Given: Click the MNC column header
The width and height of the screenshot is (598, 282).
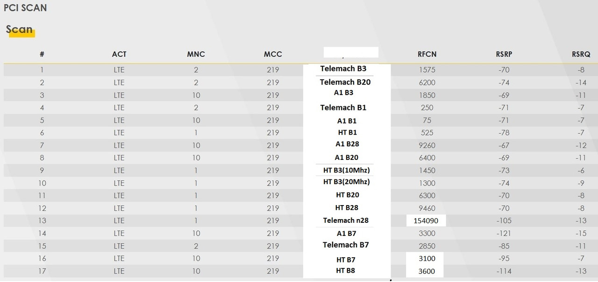Looking at the screenshot, I should tap(196, 54).
